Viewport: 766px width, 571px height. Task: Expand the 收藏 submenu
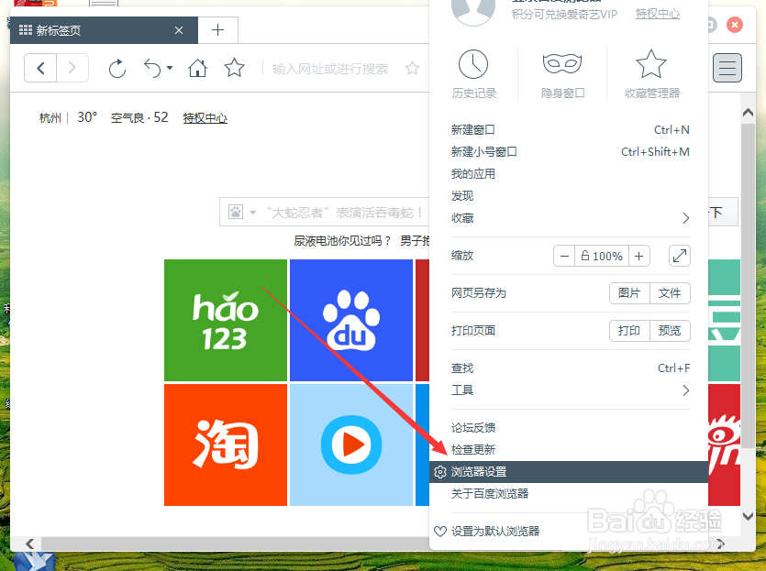570,218
